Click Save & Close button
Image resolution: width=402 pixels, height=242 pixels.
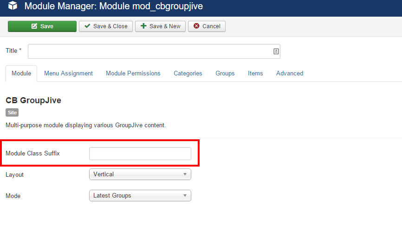(106, 26)
